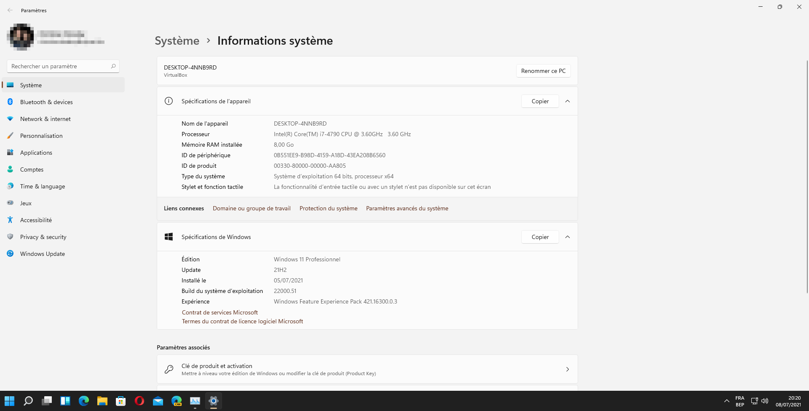Open Time & language settings
This screenshot has height=411, width=809.
coord(63,186)
